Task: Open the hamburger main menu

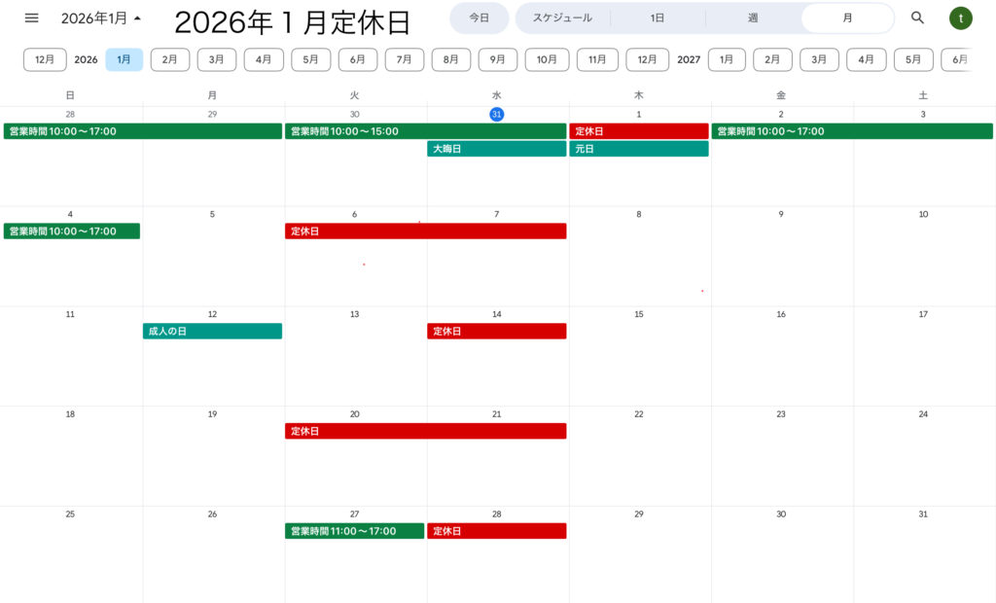Action: coord(32,18)
